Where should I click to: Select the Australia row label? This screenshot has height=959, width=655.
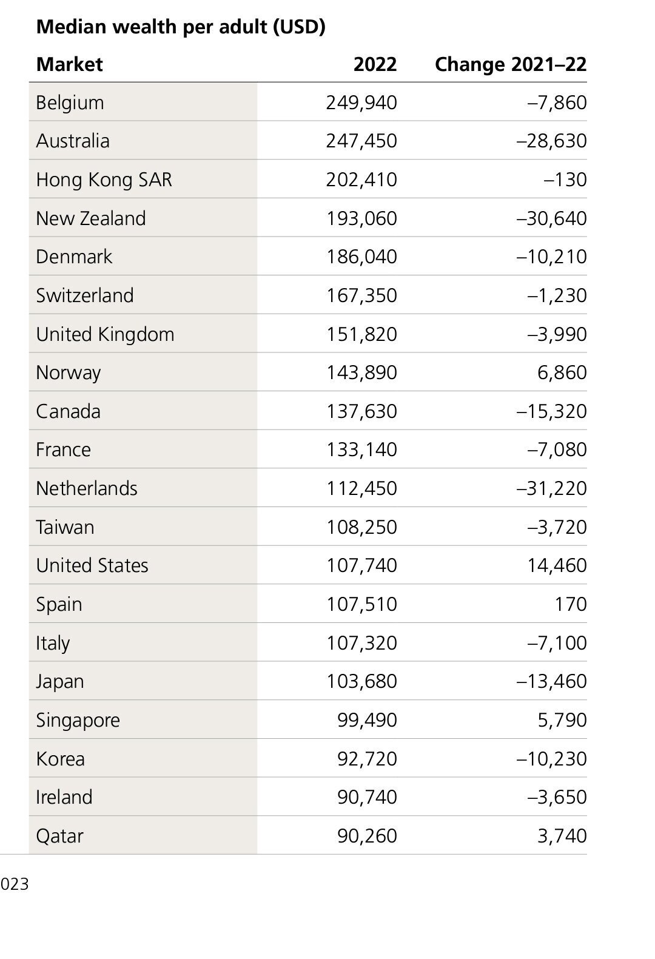[73, 141]
